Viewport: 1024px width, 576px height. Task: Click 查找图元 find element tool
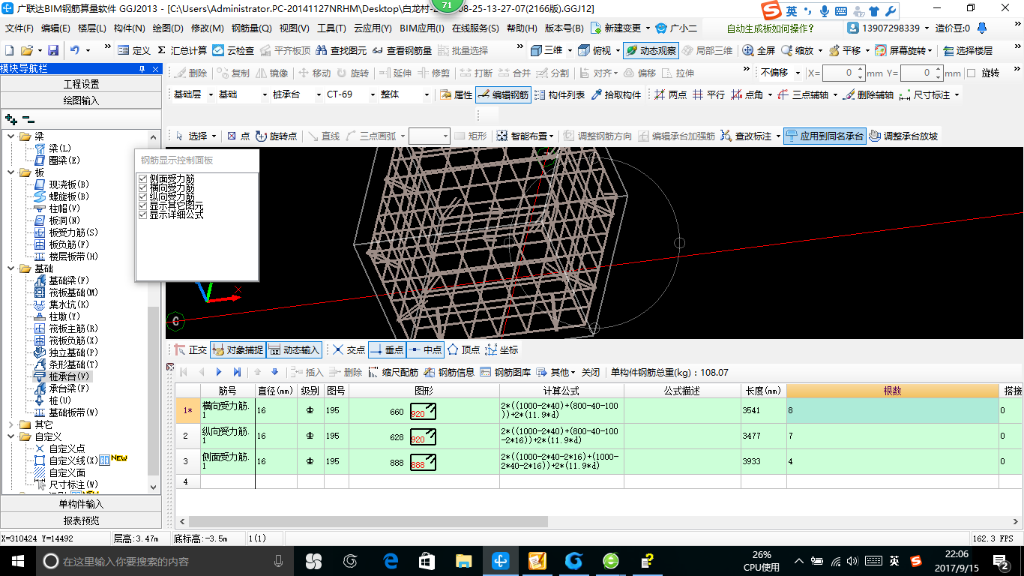[340, 50]
